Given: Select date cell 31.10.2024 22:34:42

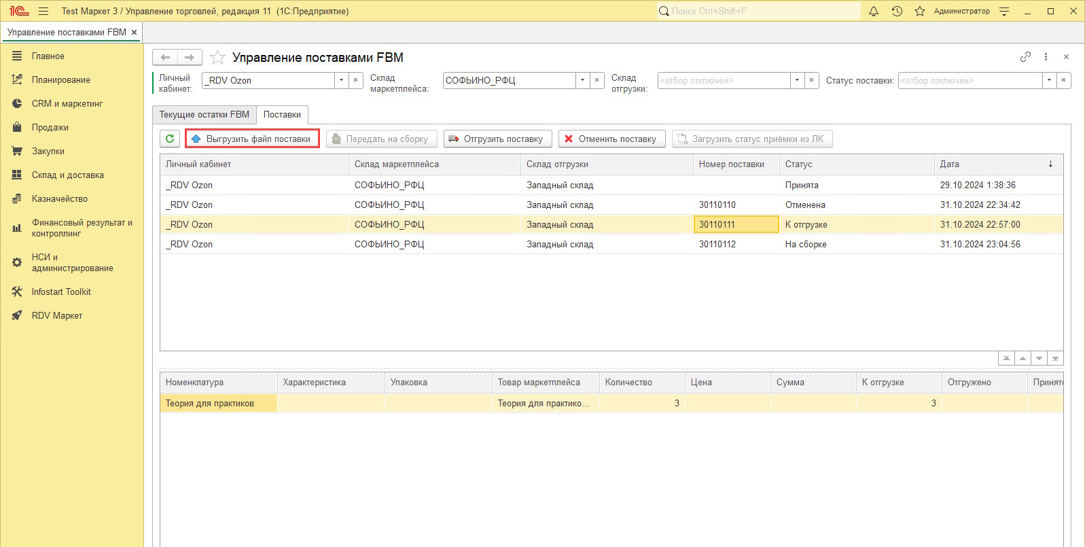Looking at the screenshot, I should coord(999,205).
